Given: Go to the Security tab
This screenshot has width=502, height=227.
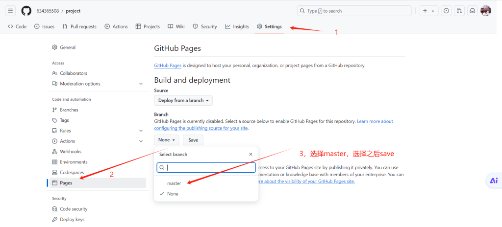Looking at the screenshot, I should pyautogui.click(x=205, y=26).
